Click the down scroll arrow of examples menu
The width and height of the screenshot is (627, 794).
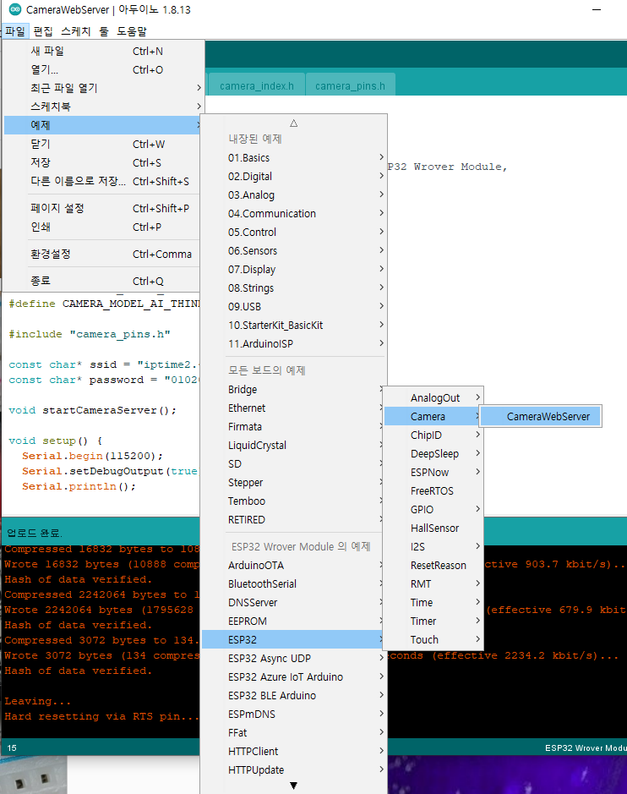[x=293, y=786]
